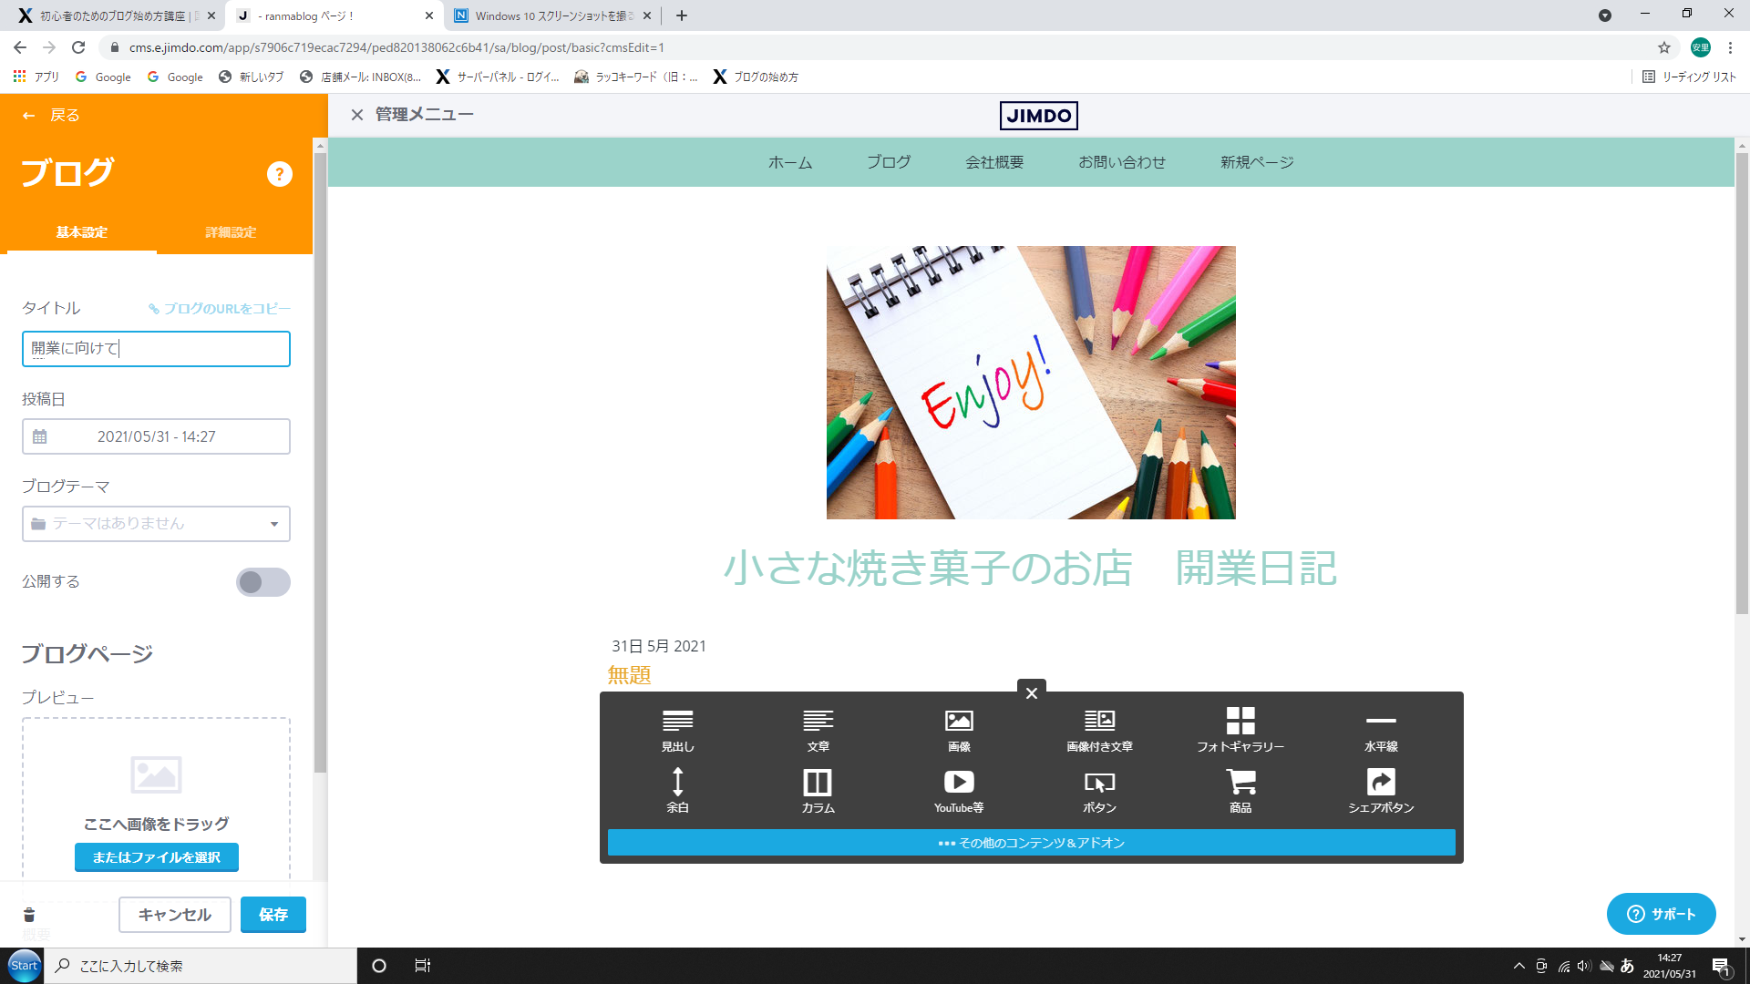This screenshot has width=1750, height=984.
Task: Insert a YouTube等 video element
Action: pos(959,790)
